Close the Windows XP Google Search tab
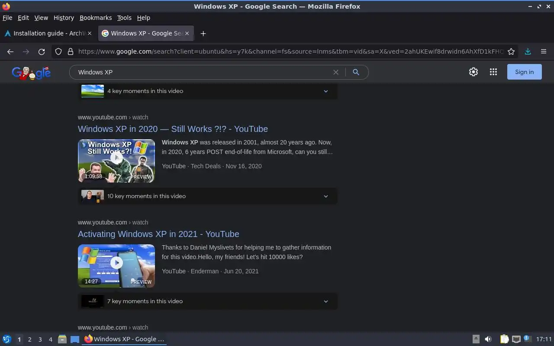This screenshot has width=554, height=346. coord(187,33)
